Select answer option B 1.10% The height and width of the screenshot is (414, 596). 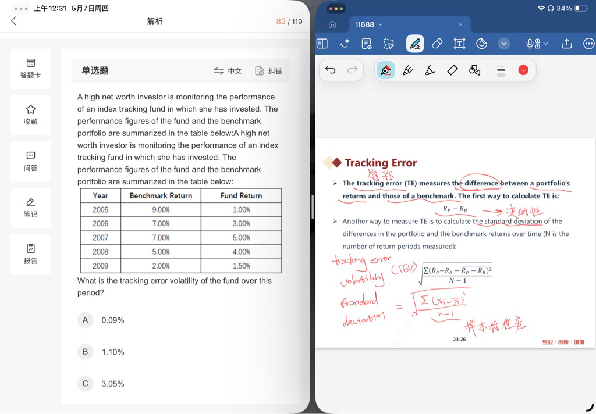pos(101,352)
